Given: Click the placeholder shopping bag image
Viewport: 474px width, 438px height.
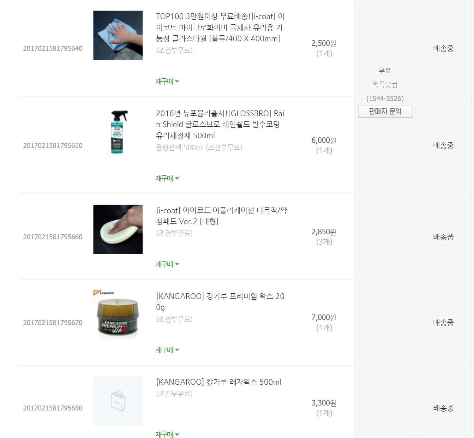Looking at the screenshot, I should (118, 401).
